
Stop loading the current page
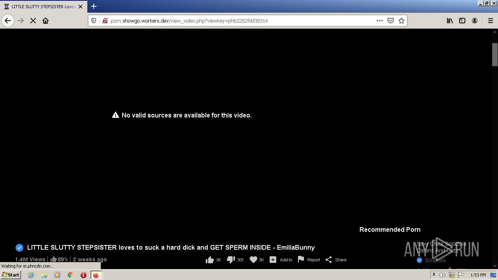33,21
